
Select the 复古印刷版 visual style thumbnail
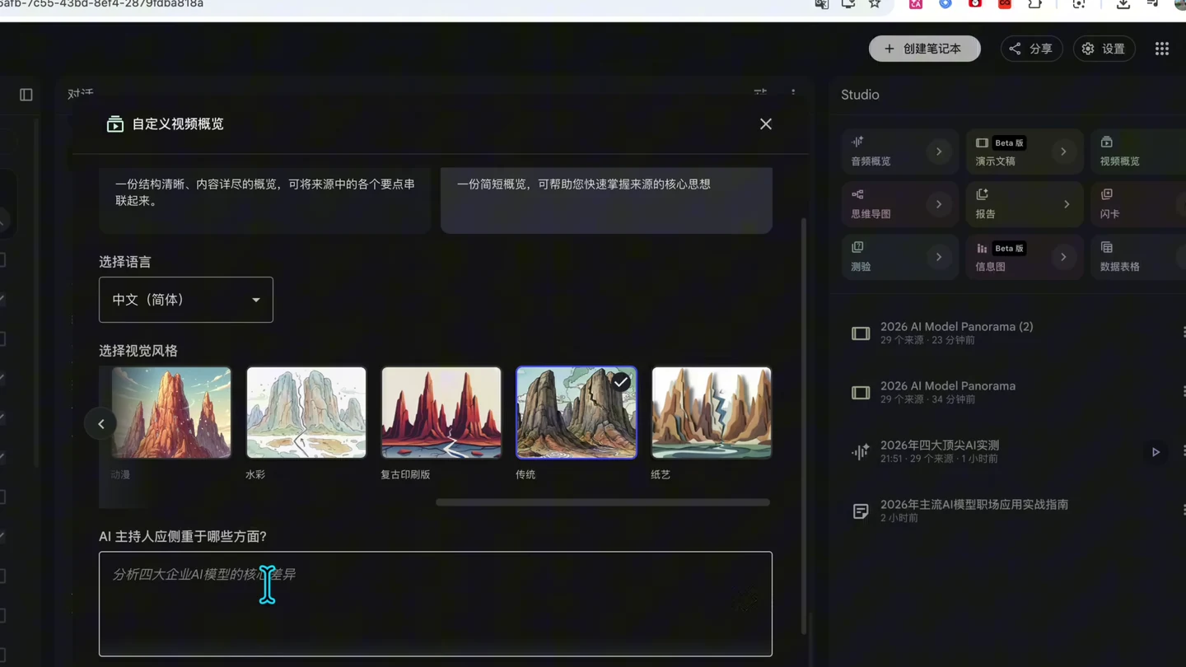tap(441, 413)
